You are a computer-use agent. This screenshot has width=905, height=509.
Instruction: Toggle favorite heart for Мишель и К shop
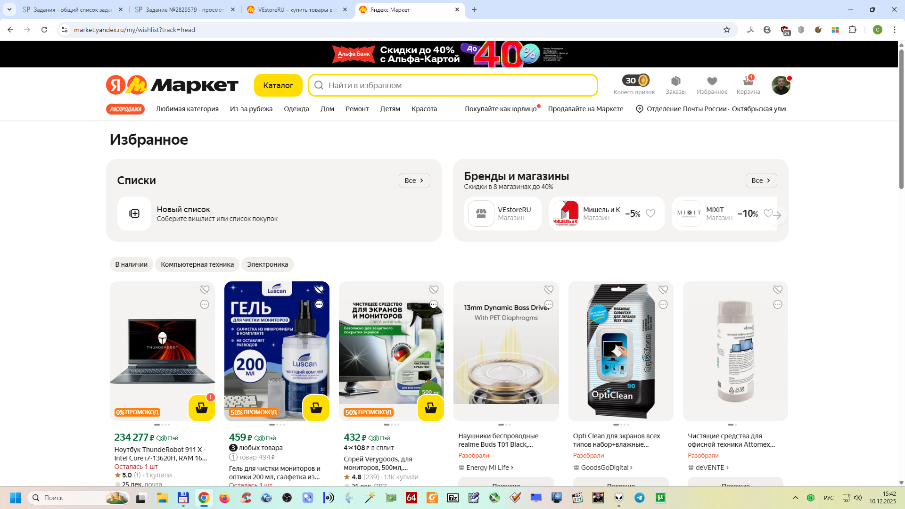pyautogui.click(x=650, y=213)
